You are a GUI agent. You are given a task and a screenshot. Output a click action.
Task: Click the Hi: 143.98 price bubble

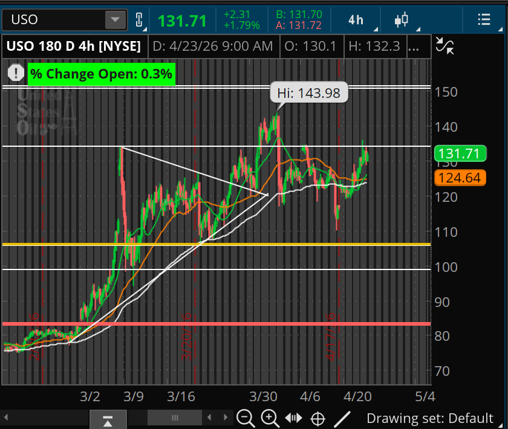pyautogui.click(x=309, y=93)
